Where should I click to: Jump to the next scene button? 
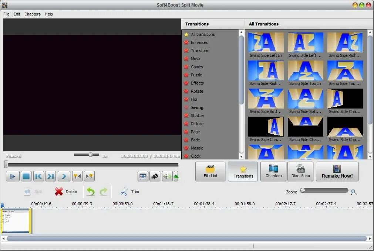tap(51, 176)
